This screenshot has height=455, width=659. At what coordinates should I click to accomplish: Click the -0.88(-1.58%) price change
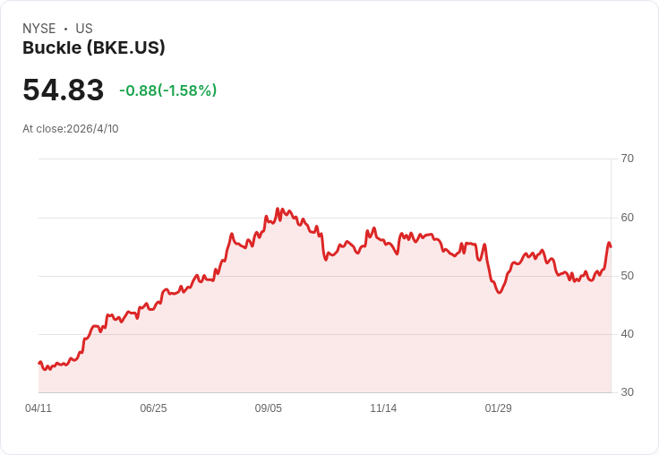tap(168, 90)
